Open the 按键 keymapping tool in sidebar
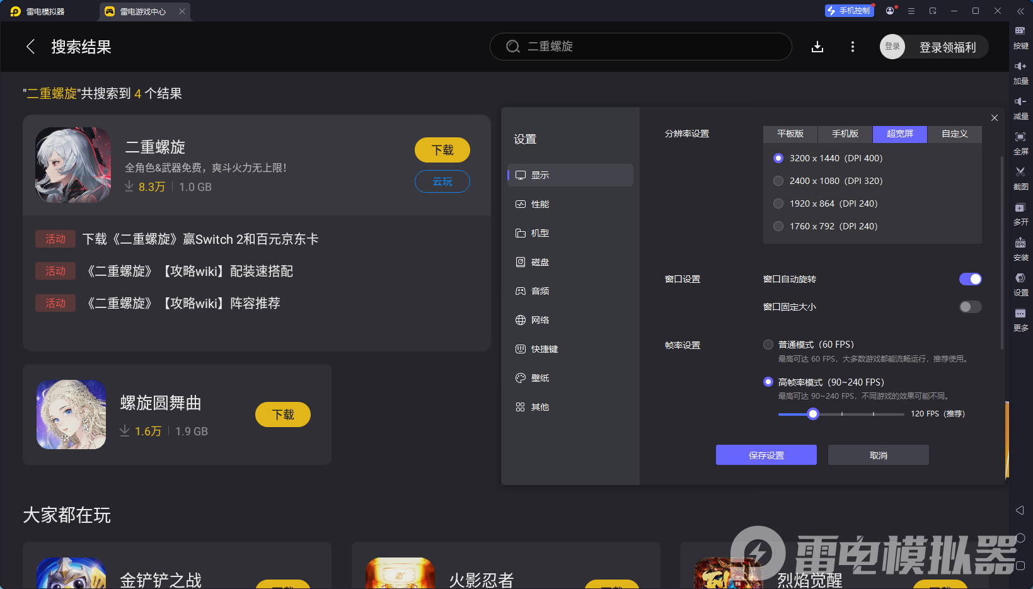Screen dimensions: 1033x589 point(1020,37)
